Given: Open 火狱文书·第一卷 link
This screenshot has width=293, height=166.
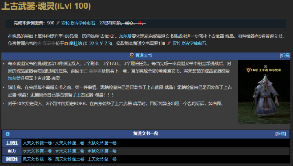Looking at the screenshot, I should point(102,143).
